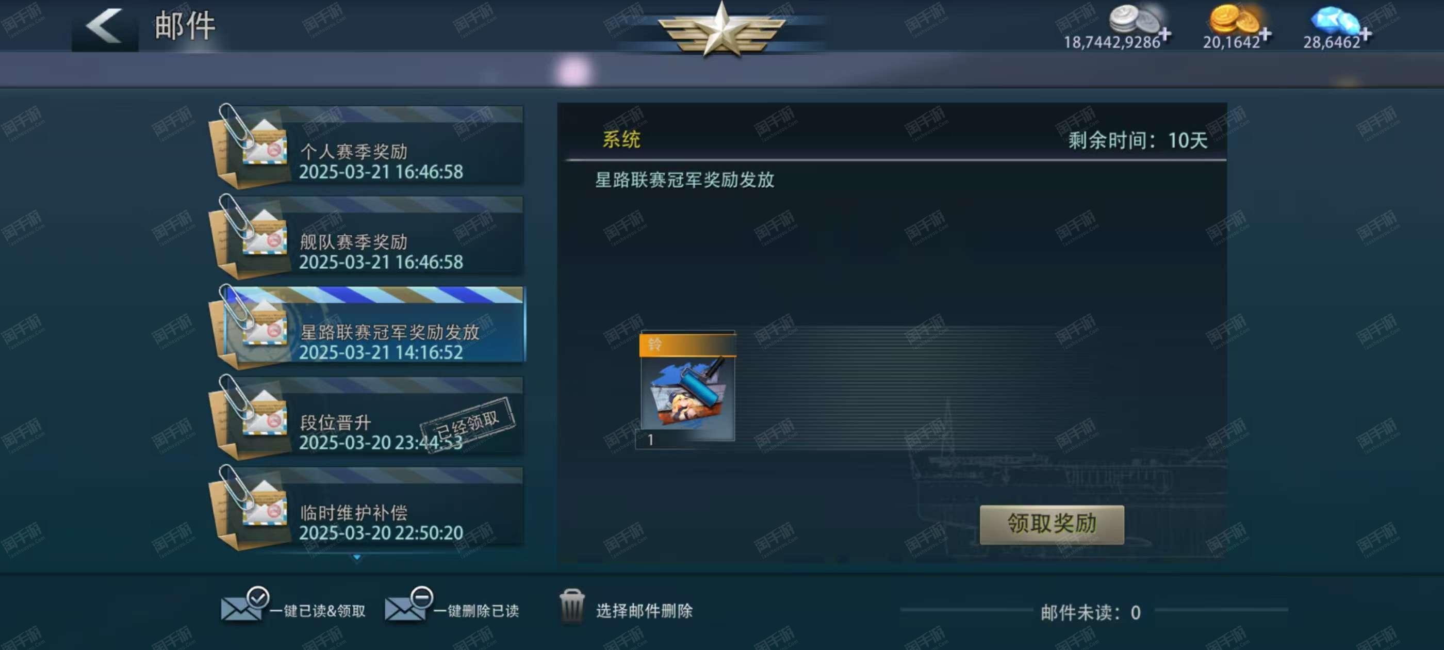The image size is (1444, 650).
Task: Go back using the arrow icon
Action: click(x=104, y=26)
